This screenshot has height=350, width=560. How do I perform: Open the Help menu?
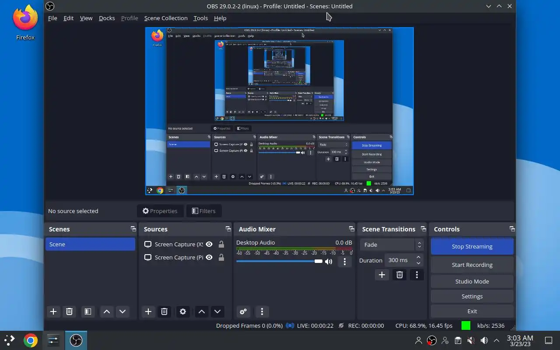220,18
